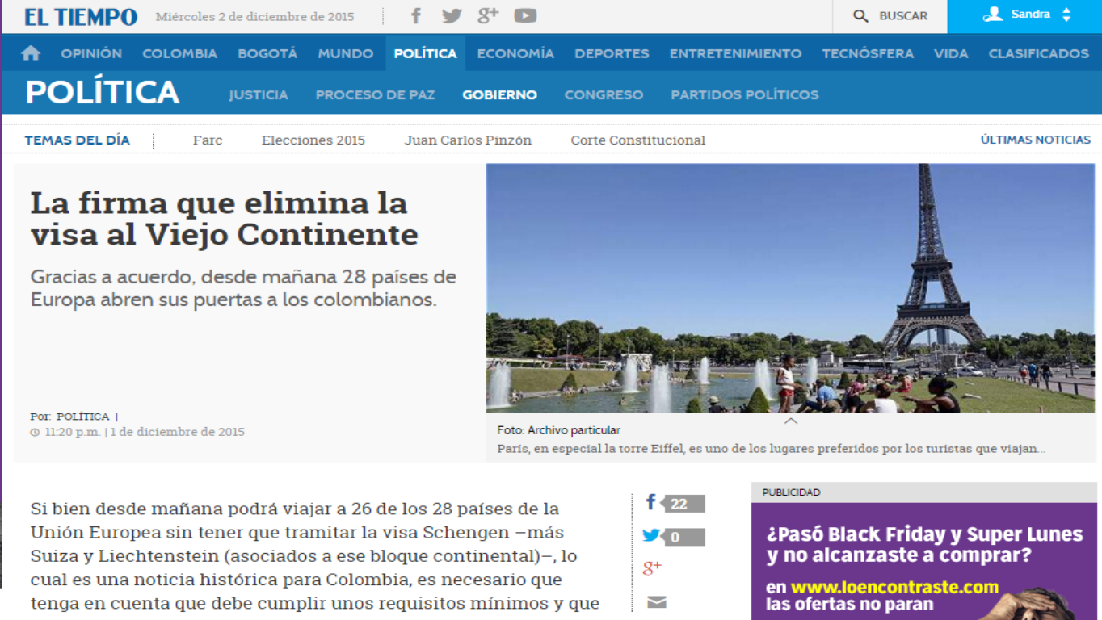
Task: Open the Eiffel Tower article photo
Action: [790, 288]
